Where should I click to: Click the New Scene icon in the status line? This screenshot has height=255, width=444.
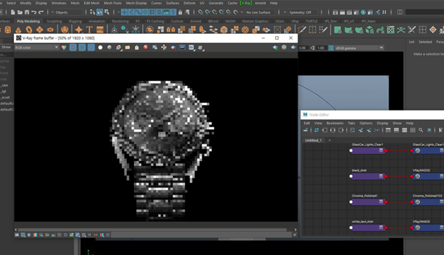click(x=13, y=12)
